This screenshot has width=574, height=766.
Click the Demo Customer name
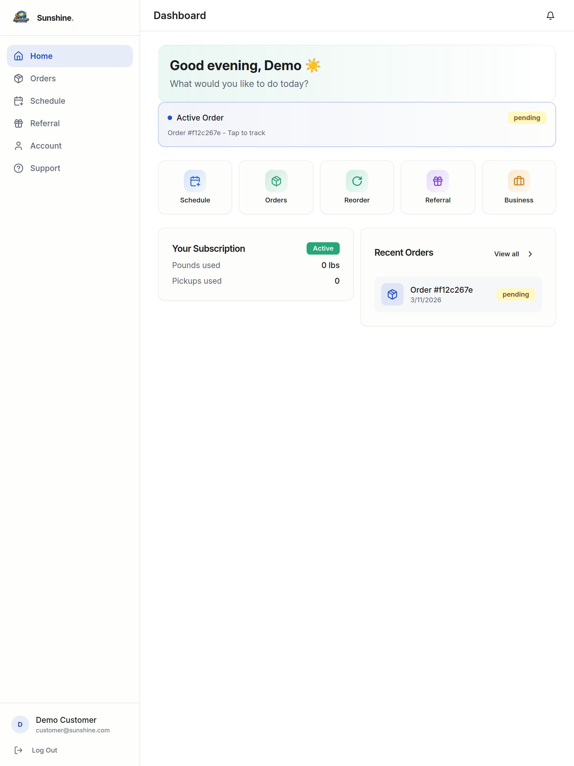pyautogui.click(x=66, y=720)
